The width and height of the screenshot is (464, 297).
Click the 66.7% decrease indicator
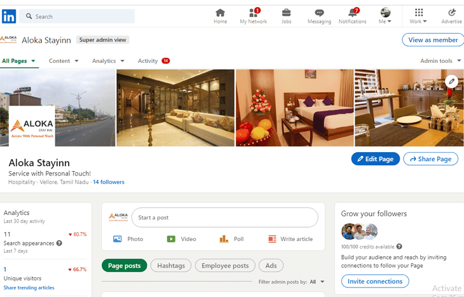pos(78,270)
